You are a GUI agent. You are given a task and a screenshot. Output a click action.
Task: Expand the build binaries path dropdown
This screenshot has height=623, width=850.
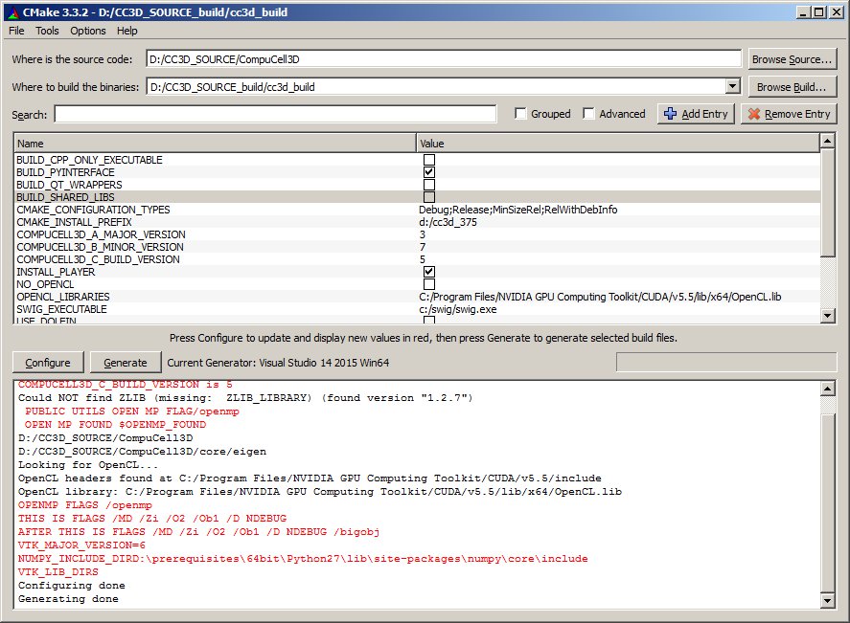pyautogui.click(x=733, y=87)
